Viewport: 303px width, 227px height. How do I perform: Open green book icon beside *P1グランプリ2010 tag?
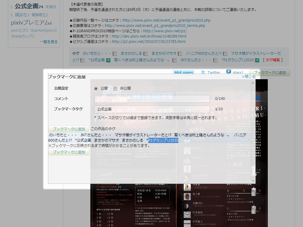[257, 60]
